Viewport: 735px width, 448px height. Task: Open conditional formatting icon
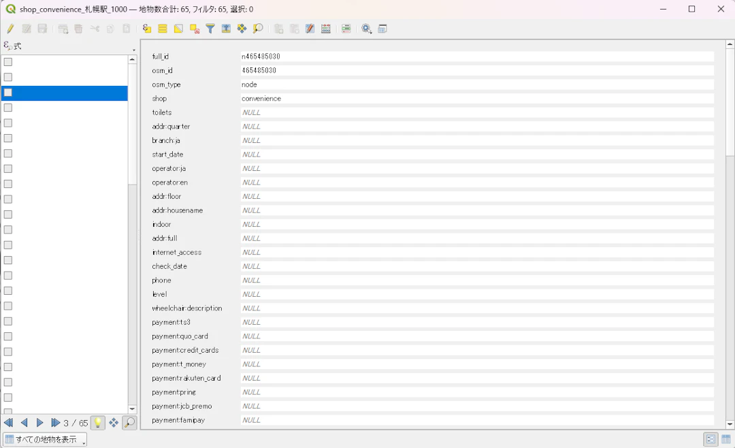(x=346, y=29)
